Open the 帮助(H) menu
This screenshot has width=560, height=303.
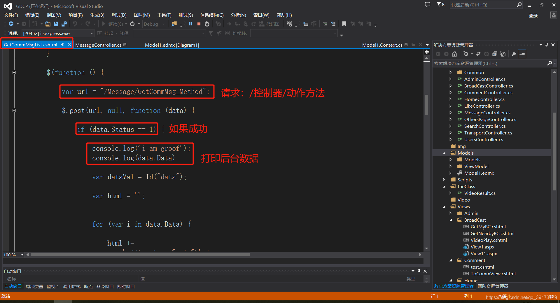point(284,15)
